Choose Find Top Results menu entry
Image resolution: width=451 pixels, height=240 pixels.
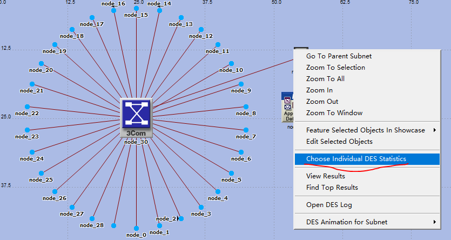[x=367, y=188]
